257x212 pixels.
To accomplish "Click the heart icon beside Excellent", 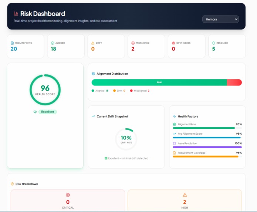I will tap(35, 112).
